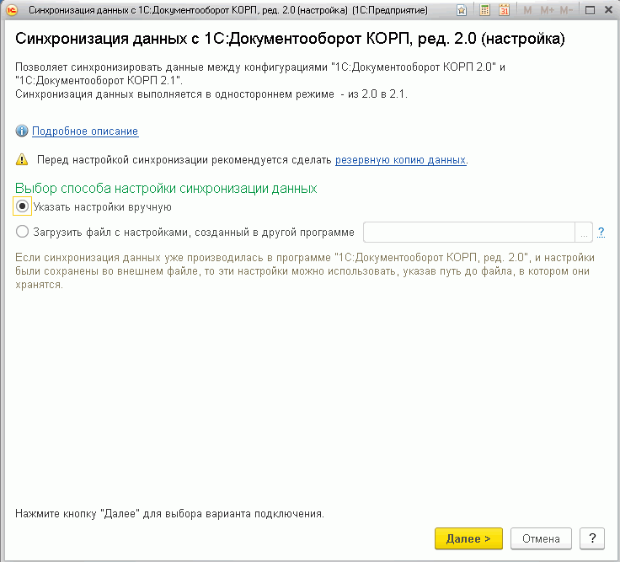Add window to favorites star icon
This screenshot has height=562, width=620.
pyautogui.click(x=461, y=10)
